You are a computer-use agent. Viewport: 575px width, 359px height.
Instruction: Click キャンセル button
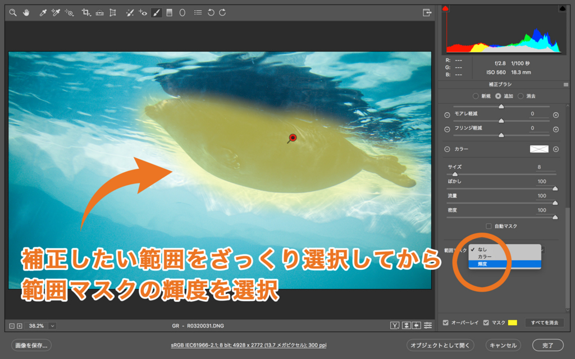[503, 345]
